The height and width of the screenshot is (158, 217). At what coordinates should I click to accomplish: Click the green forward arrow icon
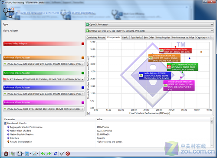click(x=49, y=153)
